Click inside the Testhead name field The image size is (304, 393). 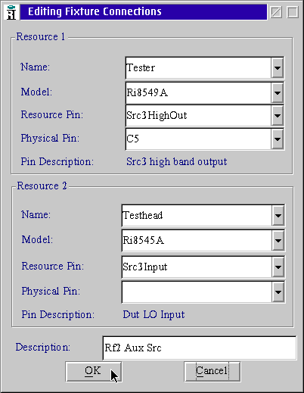[197, 216]
